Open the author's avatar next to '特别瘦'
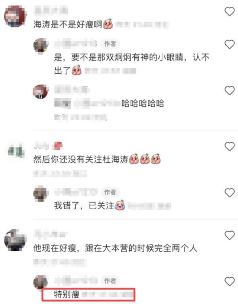 point(41,282)
